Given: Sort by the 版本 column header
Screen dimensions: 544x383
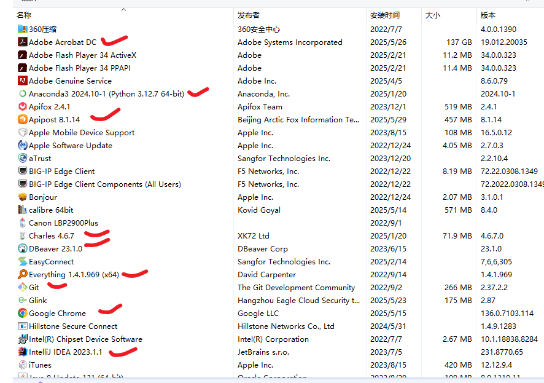Looking at the screenshot, I should tap(488, 15).
